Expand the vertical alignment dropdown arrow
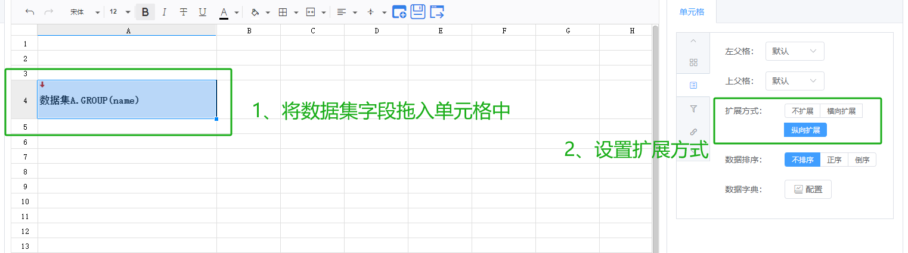 pyautogui.click(x=384, y=12)
